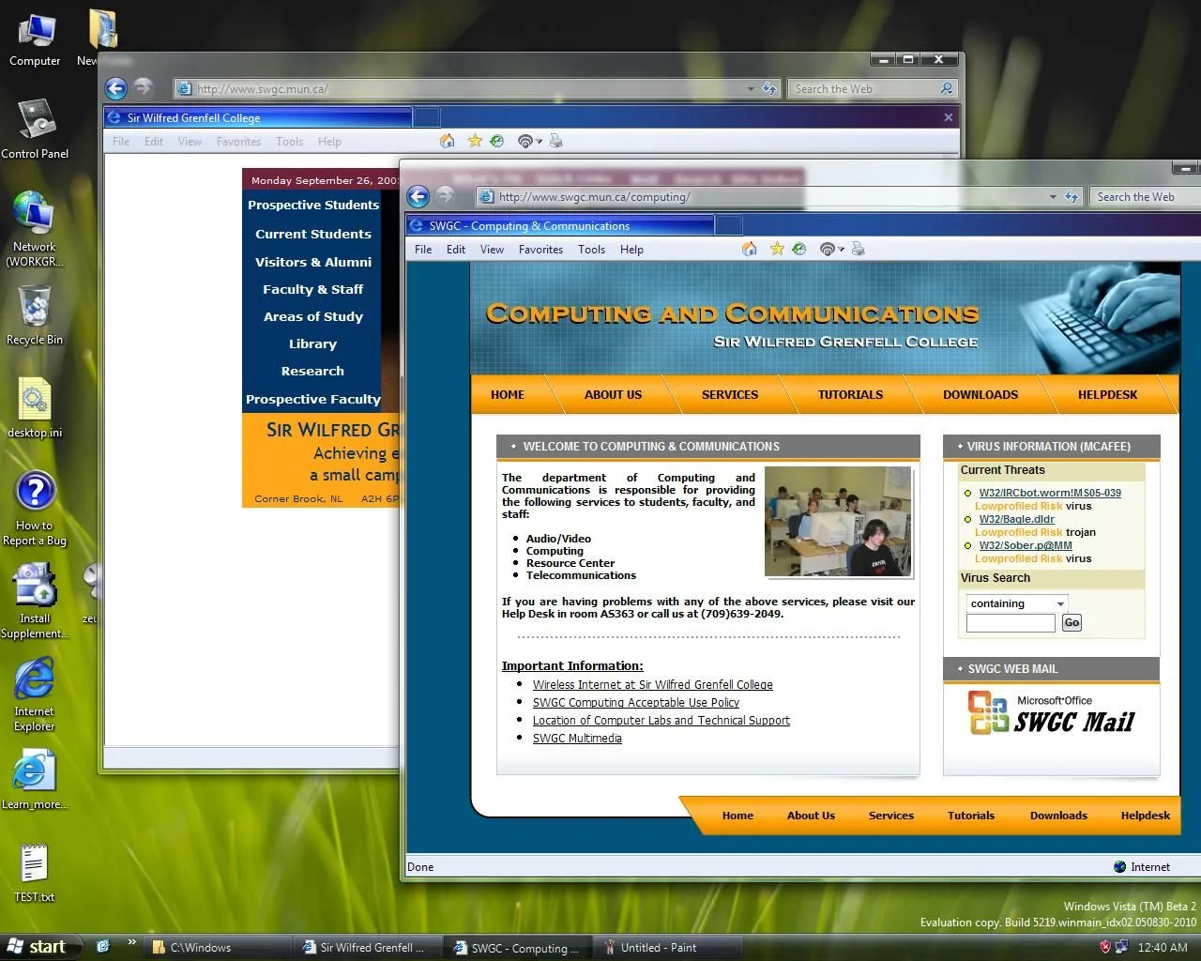Click the network icon in the system tray
The image size is (1201, 961).
(1122, 947)
